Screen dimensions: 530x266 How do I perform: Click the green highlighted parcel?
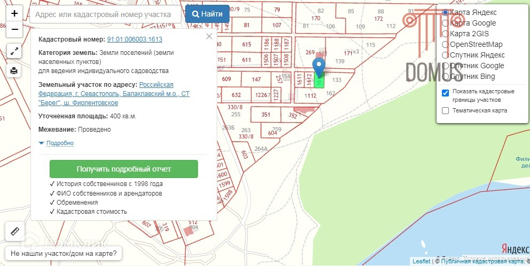tap(319, 81)
